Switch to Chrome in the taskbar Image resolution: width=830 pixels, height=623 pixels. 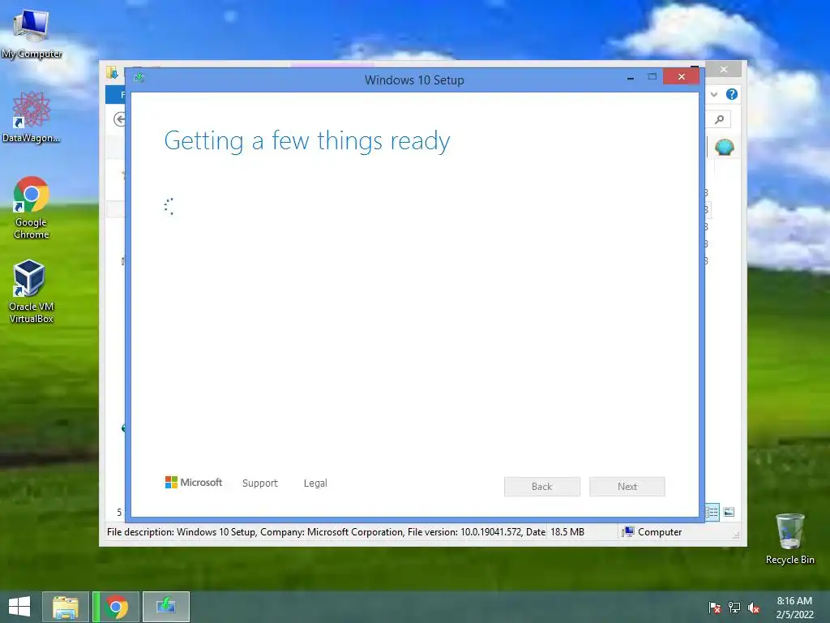click(x=116, y=607)
